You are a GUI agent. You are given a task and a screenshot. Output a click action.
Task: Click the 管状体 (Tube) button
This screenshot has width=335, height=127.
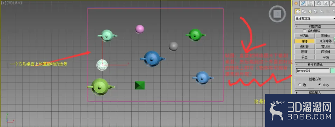pyautogui.click(x=325, y=46)
